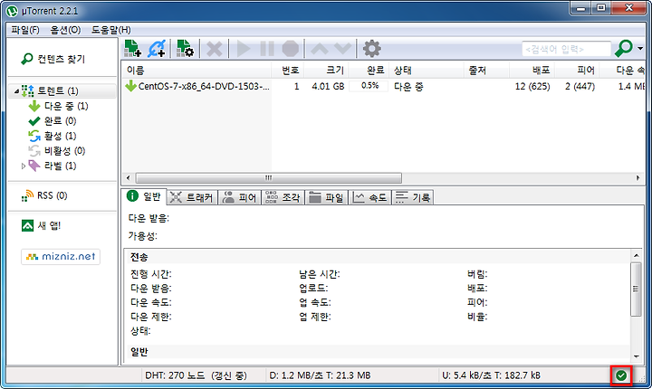Click the mizniz.net banner link
The width and height of the screenshot is (652, 389).
click(61, 256)
